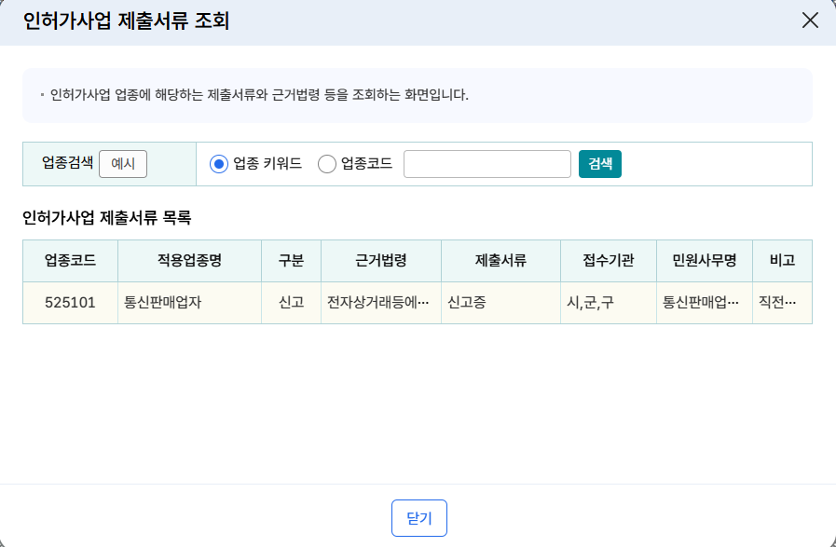Click the 예시 example button
This screenshot has width=836, height=547.
[123, 163]
